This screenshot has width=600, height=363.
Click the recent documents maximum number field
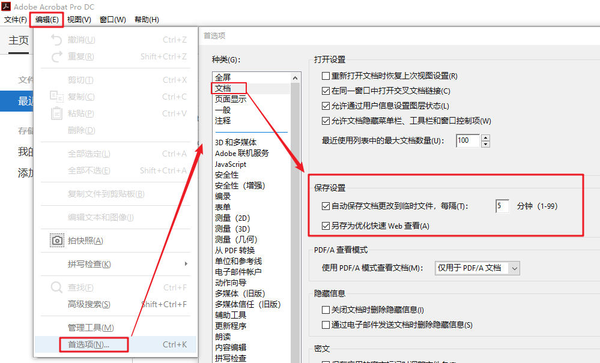pyautogui.click(x=468, y=140)
